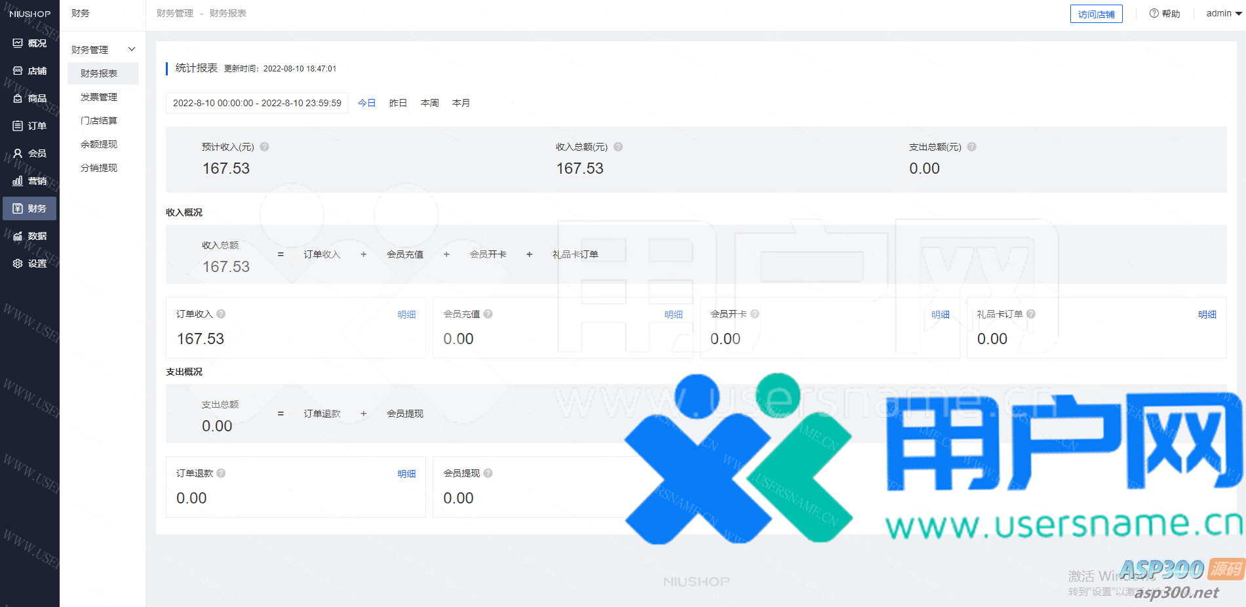
Task: Collapse the 财务管理 submenu chevron
Action: pos(132,49)
